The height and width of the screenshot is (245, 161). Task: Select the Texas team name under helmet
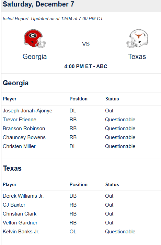coord(137,57)
